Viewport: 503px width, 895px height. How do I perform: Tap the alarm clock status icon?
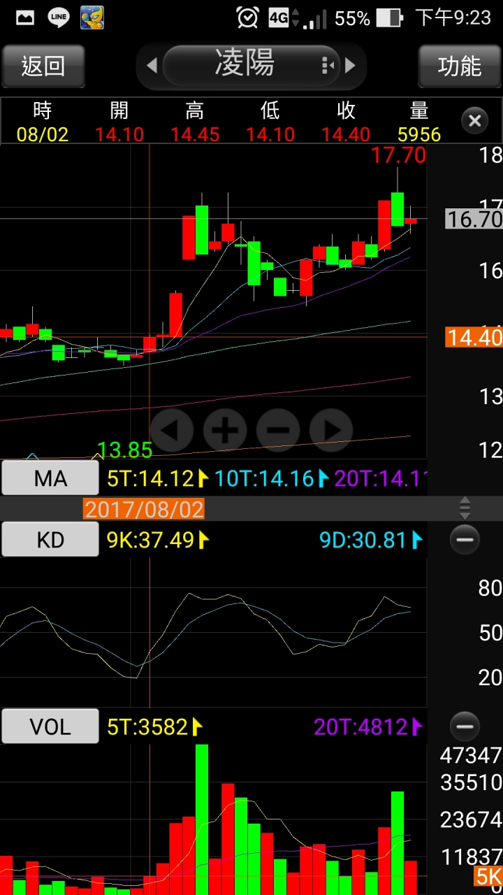click(x=247, y=17)
